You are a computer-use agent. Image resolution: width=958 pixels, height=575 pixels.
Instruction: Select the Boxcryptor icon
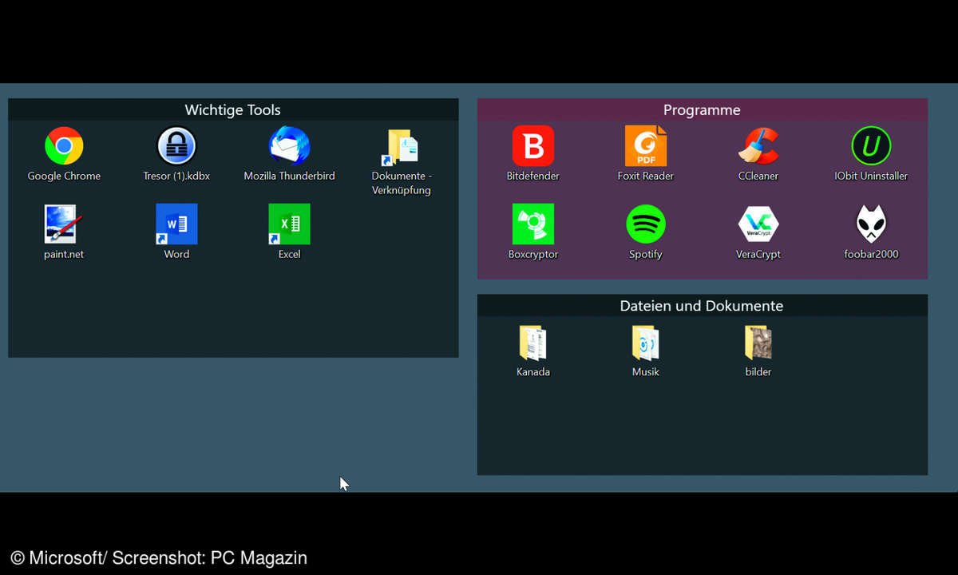click(533, 224)
